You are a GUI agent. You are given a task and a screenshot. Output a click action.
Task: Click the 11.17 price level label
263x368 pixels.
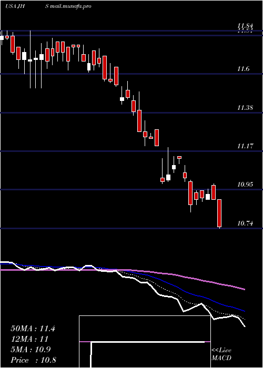click(246, 146)
